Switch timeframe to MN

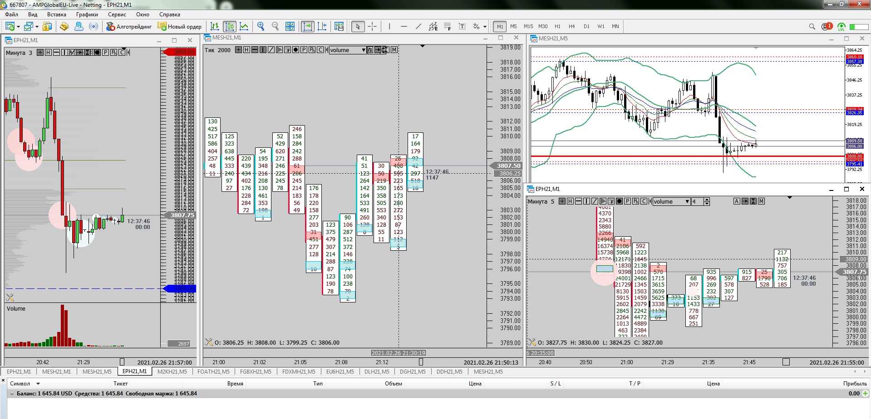pyautogui.click(x=615, y=26)
